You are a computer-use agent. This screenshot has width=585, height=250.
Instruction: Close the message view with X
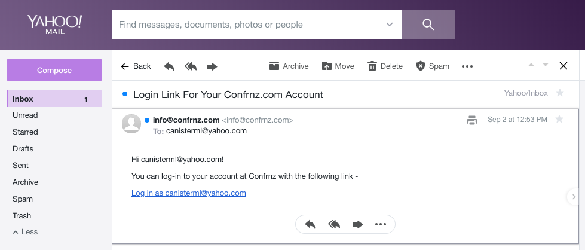click(x=563, y=66)
